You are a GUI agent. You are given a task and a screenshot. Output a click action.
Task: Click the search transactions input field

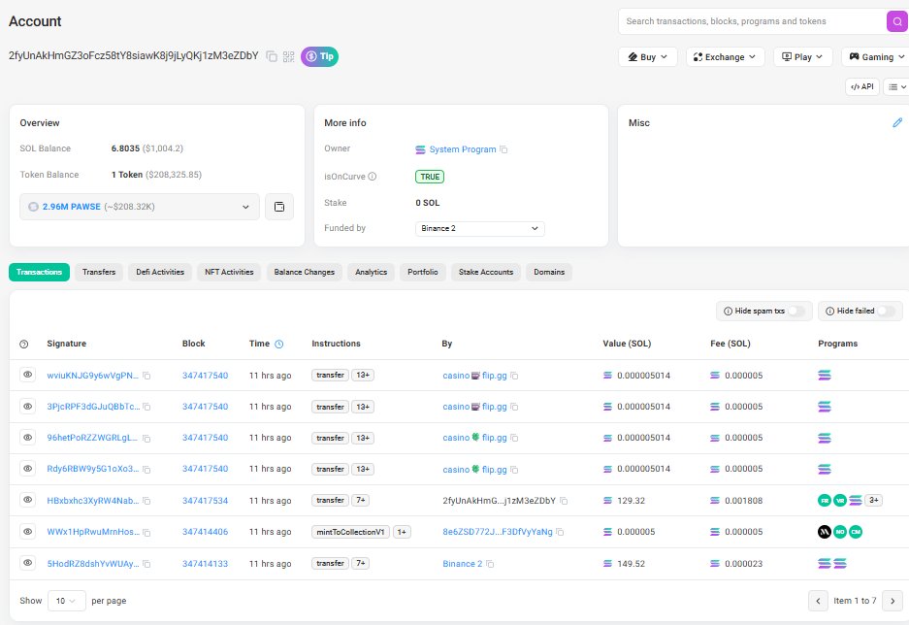tap(754, 21)
